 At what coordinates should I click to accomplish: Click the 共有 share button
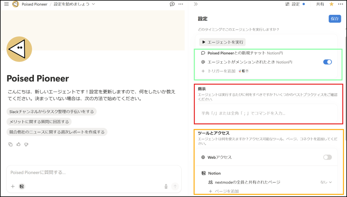pos(320,4)
